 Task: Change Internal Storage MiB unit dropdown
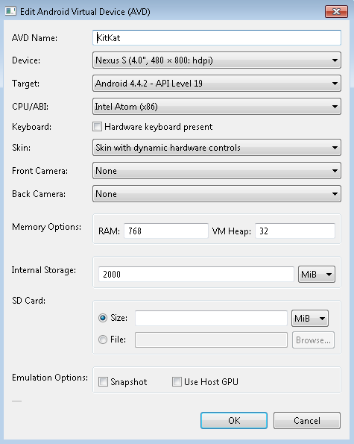click(x=317, y=274)
